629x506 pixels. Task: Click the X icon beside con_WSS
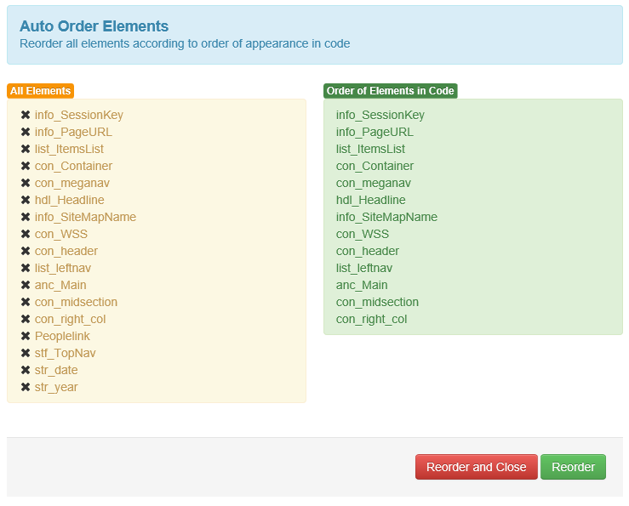pos(26,234)
